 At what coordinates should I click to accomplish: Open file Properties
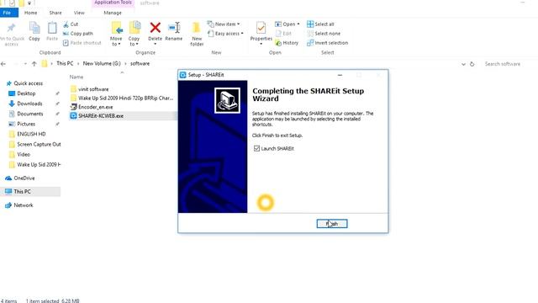(x=261, y=34)
